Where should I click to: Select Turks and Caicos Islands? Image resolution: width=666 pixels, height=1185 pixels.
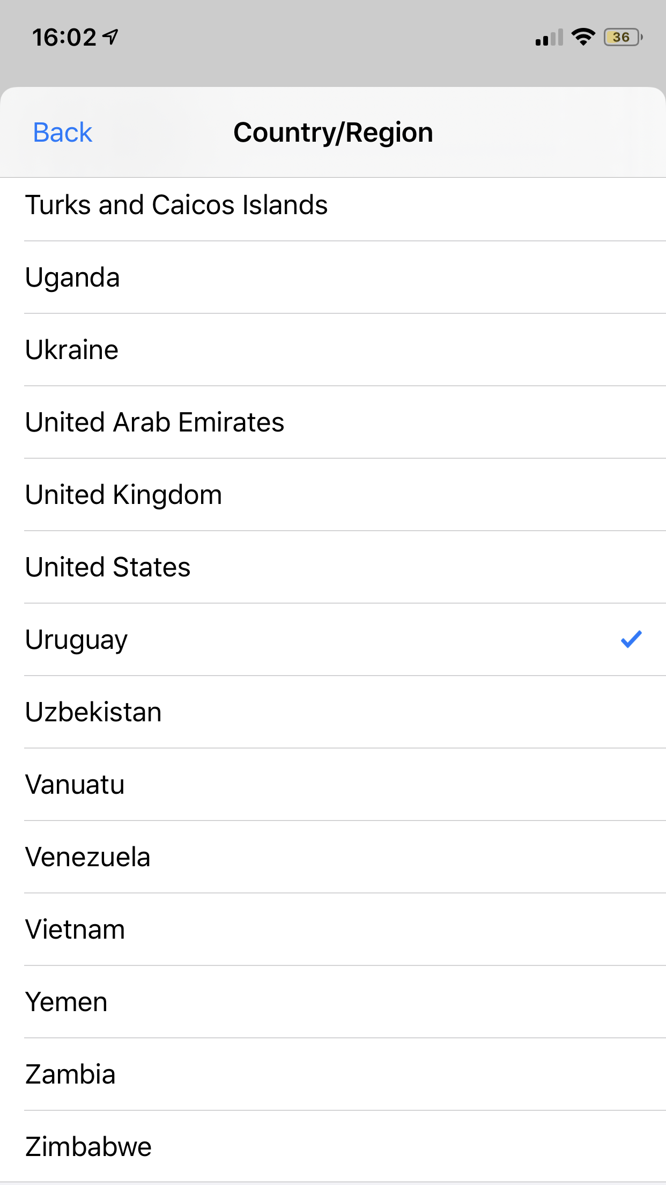pos(177,205)
